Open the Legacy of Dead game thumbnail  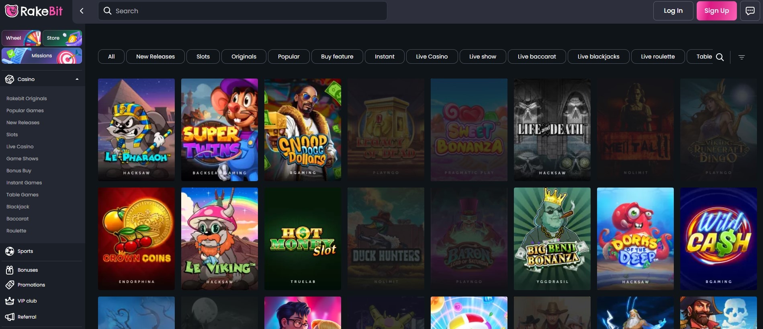point(386,130)
